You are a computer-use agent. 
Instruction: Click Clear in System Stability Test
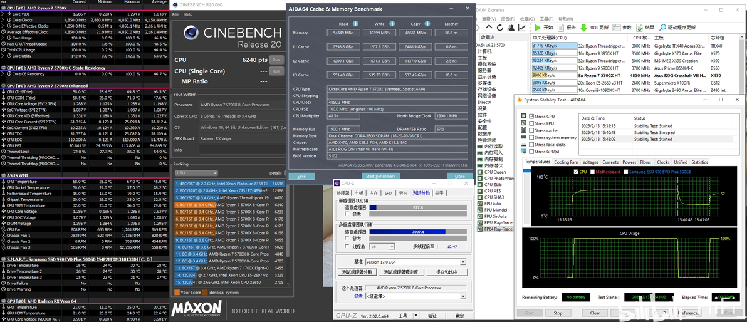(595, 313)
